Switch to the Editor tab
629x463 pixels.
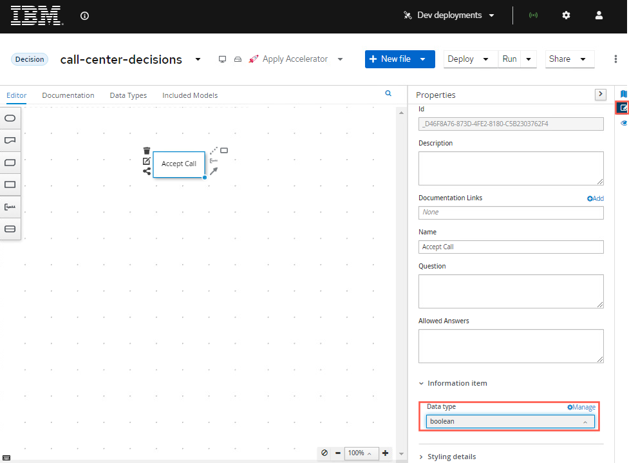point(17,95)
